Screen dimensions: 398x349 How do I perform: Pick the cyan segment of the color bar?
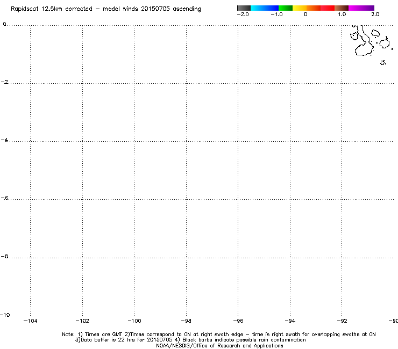pos(258,8)
